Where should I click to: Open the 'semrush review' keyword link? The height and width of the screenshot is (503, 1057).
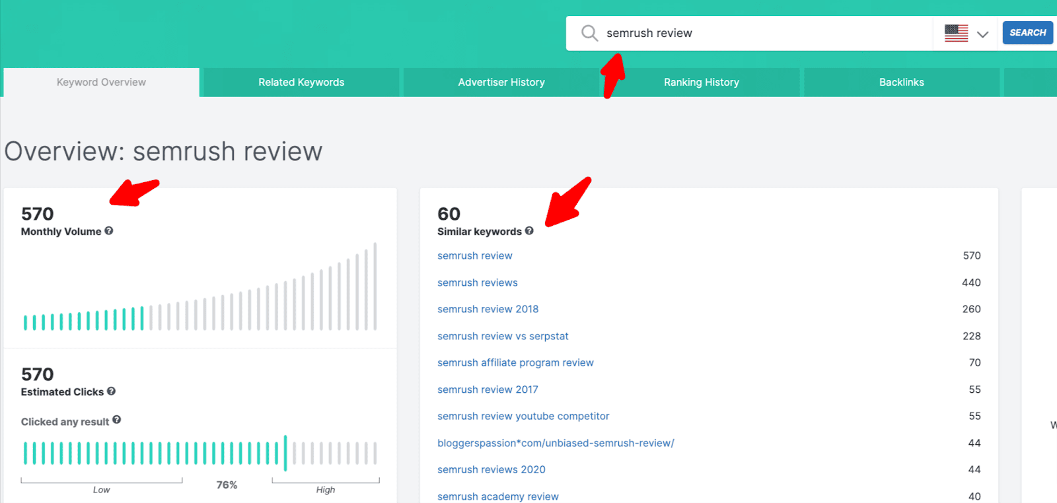(475, 255)
